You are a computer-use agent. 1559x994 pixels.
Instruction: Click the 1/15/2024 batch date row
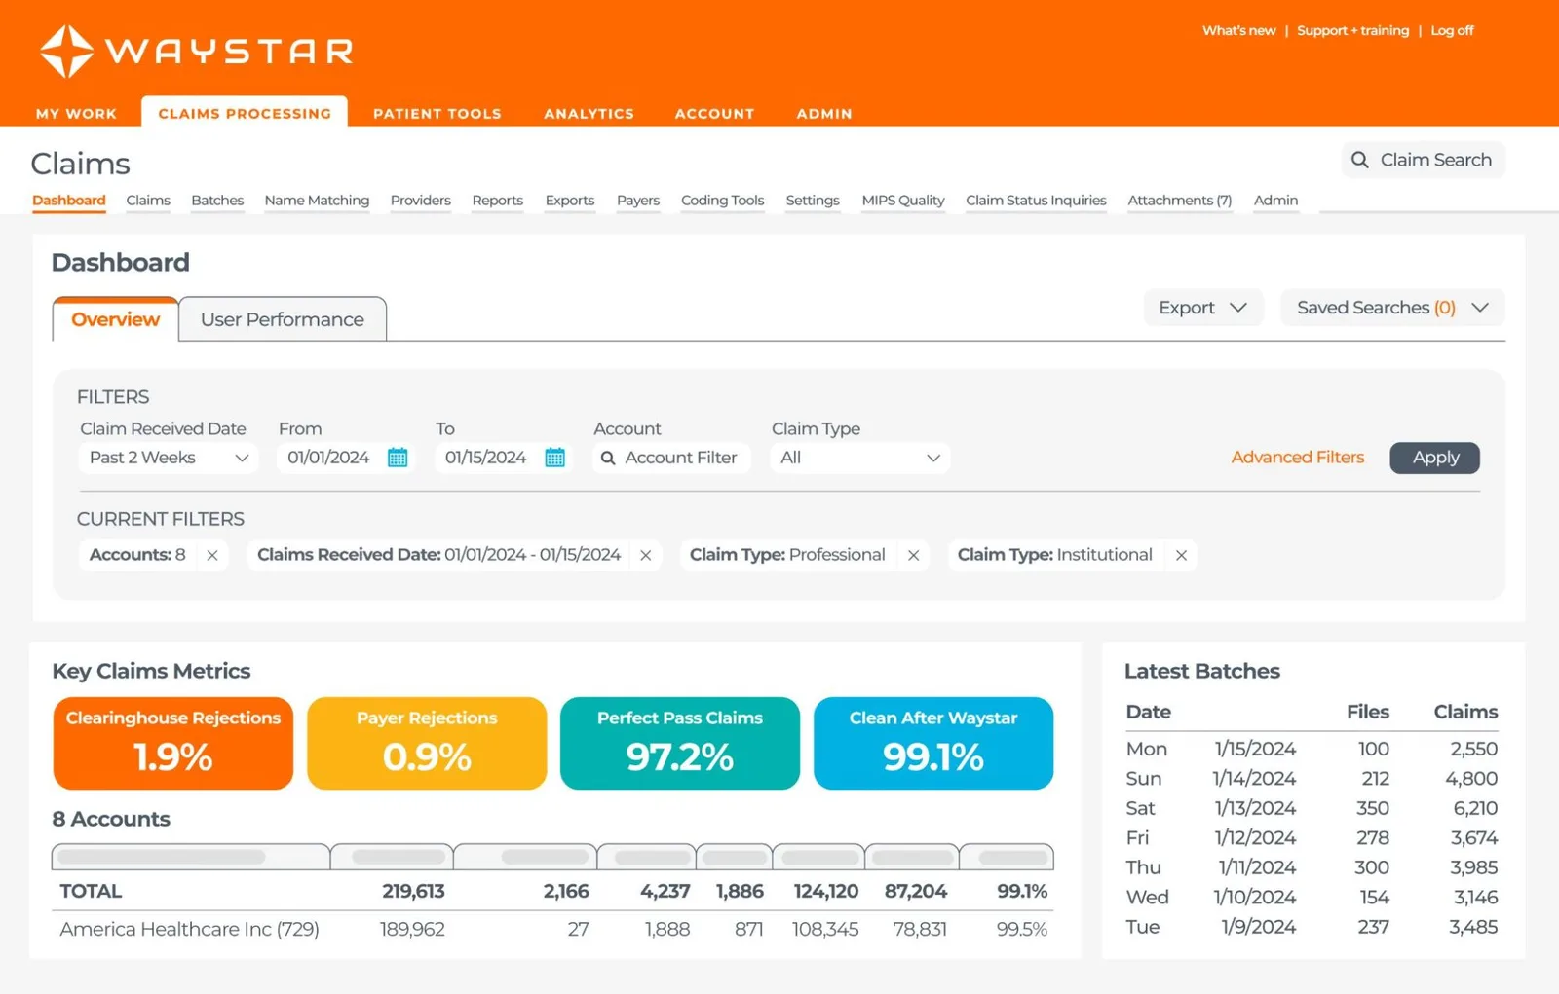[1312, 749]
